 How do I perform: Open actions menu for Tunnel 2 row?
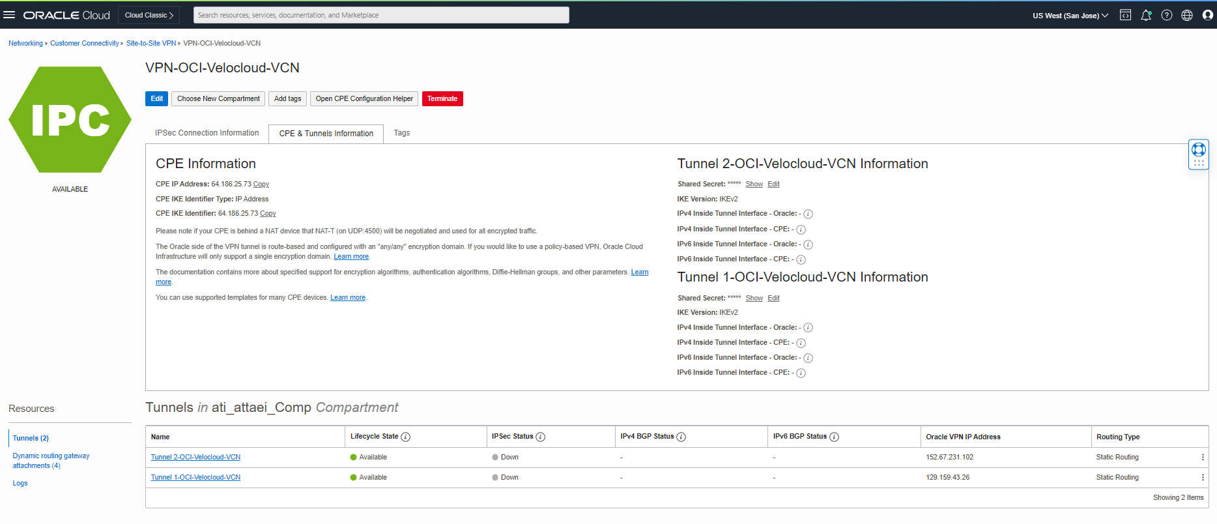coord(1203,458)
